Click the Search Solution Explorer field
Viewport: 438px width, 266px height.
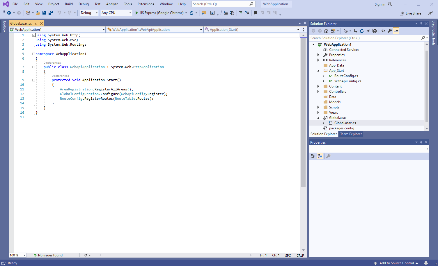[364, 38]
